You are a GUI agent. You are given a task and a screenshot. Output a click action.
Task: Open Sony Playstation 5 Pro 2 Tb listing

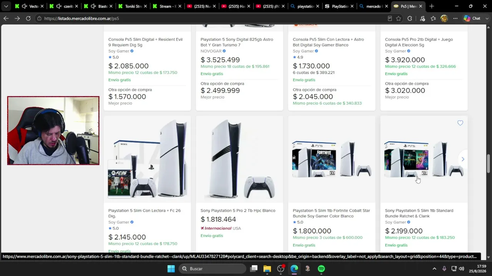tap(238, 210)
